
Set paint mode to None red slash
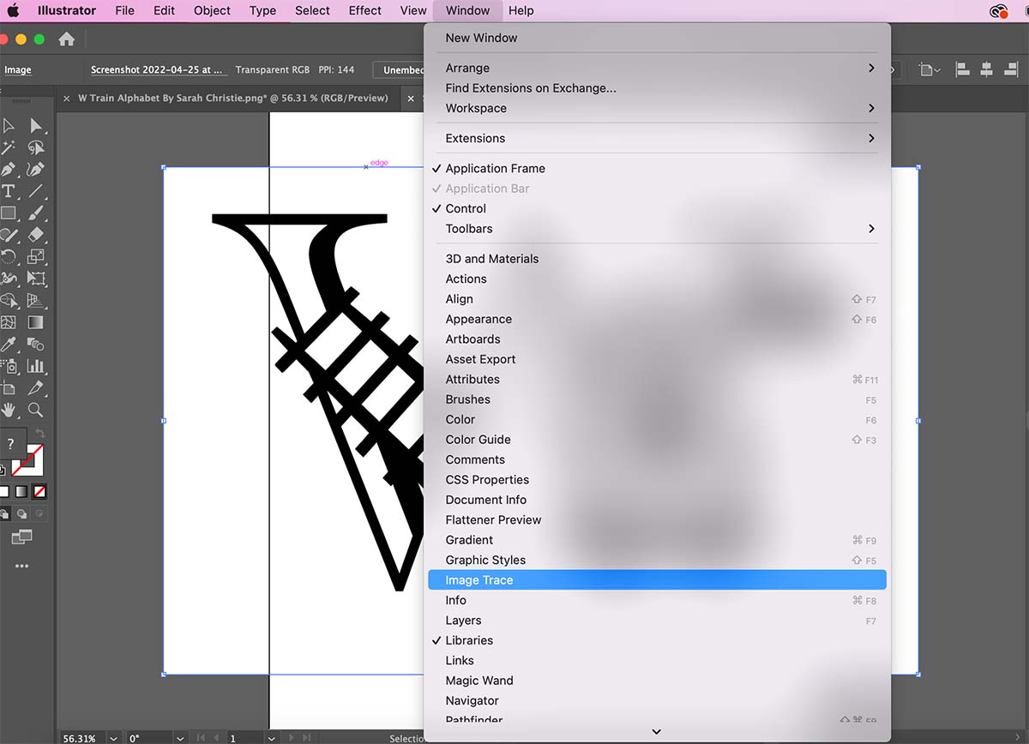[x=39, y=492]
